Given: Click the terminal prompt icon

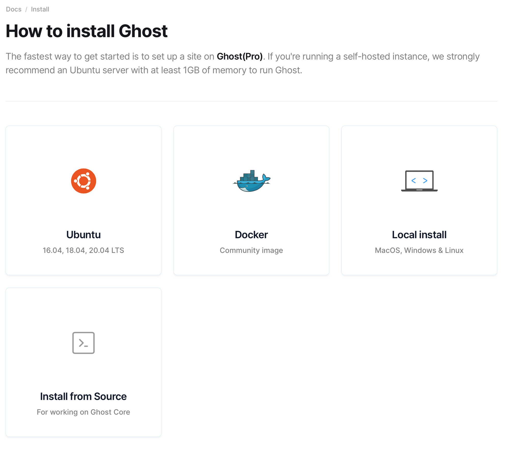Looking at the screenshot, I should [x=83, y=343].
